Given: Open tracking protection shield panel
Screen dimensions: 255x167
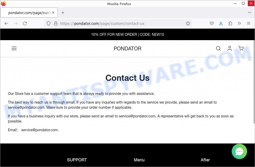Looking at the screenshot, I should coord(48,24).
